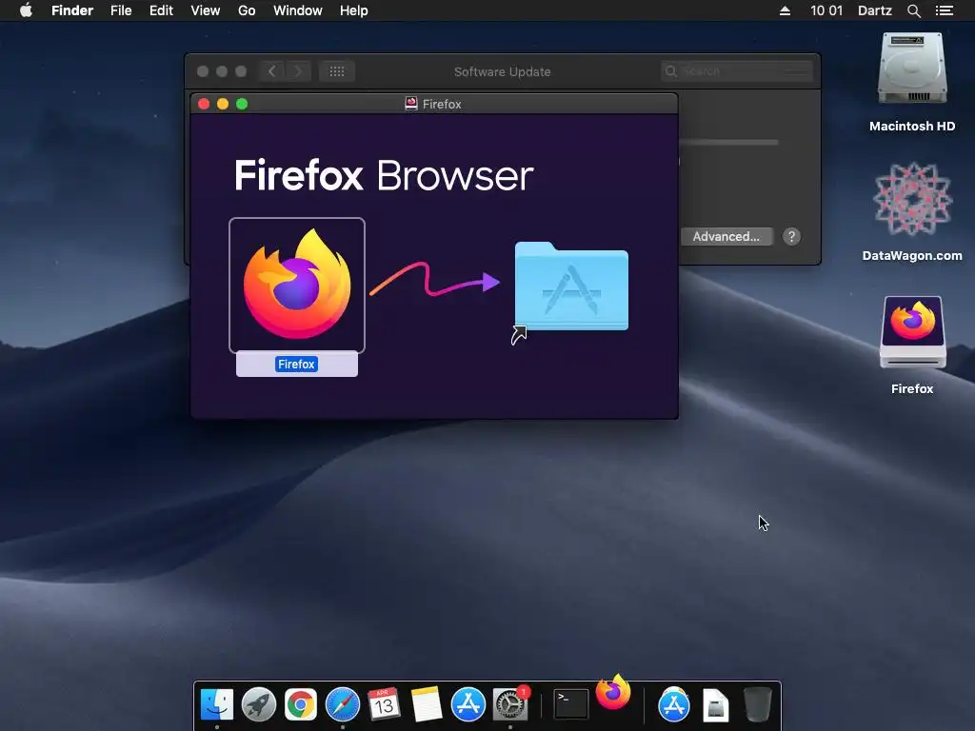Open Calendar showing 13 in Dock
Viewport: 975px width, 731px height.
coord(384,704)
